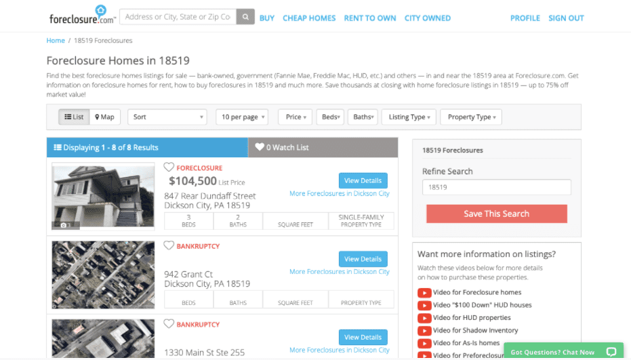Image resolution: width=631 pixels, height=360 pixels.
Task: Click 18519 Foreclosures breadcrumb text
Action: pyautogui.click(x=103, y=40)
